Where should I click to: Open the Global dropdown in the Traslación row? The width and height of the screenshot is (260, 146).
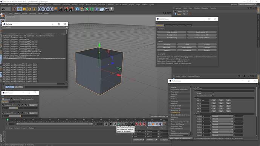33,105
